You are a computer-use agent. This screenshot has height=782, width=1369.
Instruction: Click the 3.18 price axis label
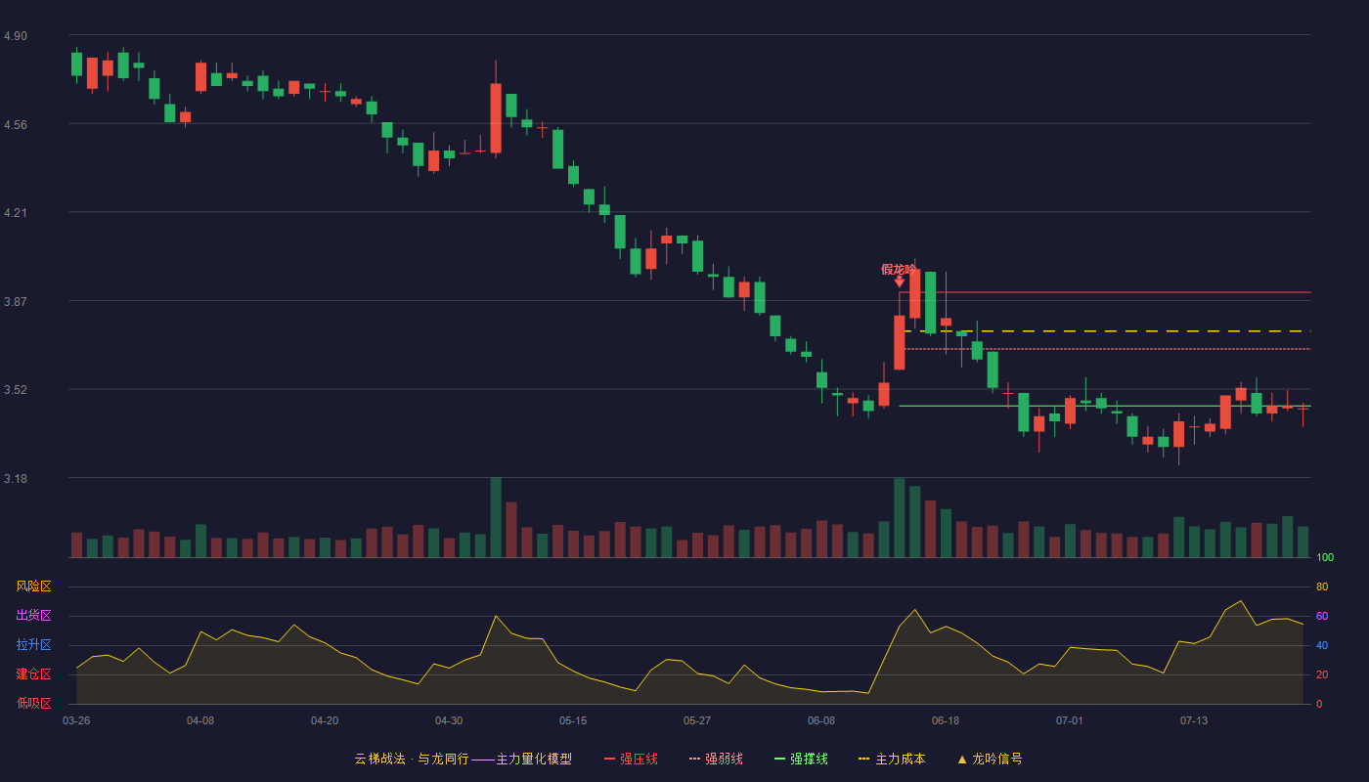(x=16, y=479)
